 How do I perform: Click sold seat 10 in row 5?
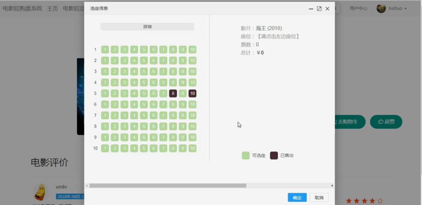pos(192,93)
